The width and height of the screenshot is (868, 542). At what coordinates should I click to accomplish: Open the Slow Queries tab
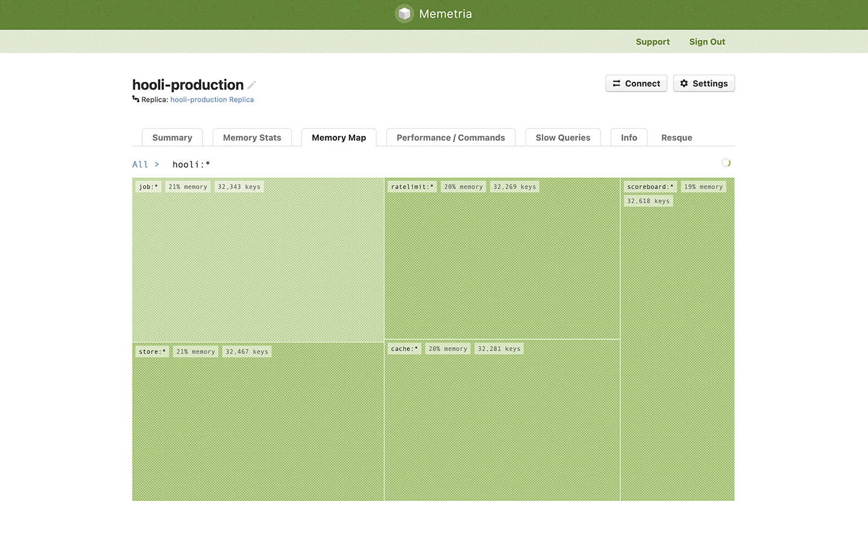click(x=563, y=137)
